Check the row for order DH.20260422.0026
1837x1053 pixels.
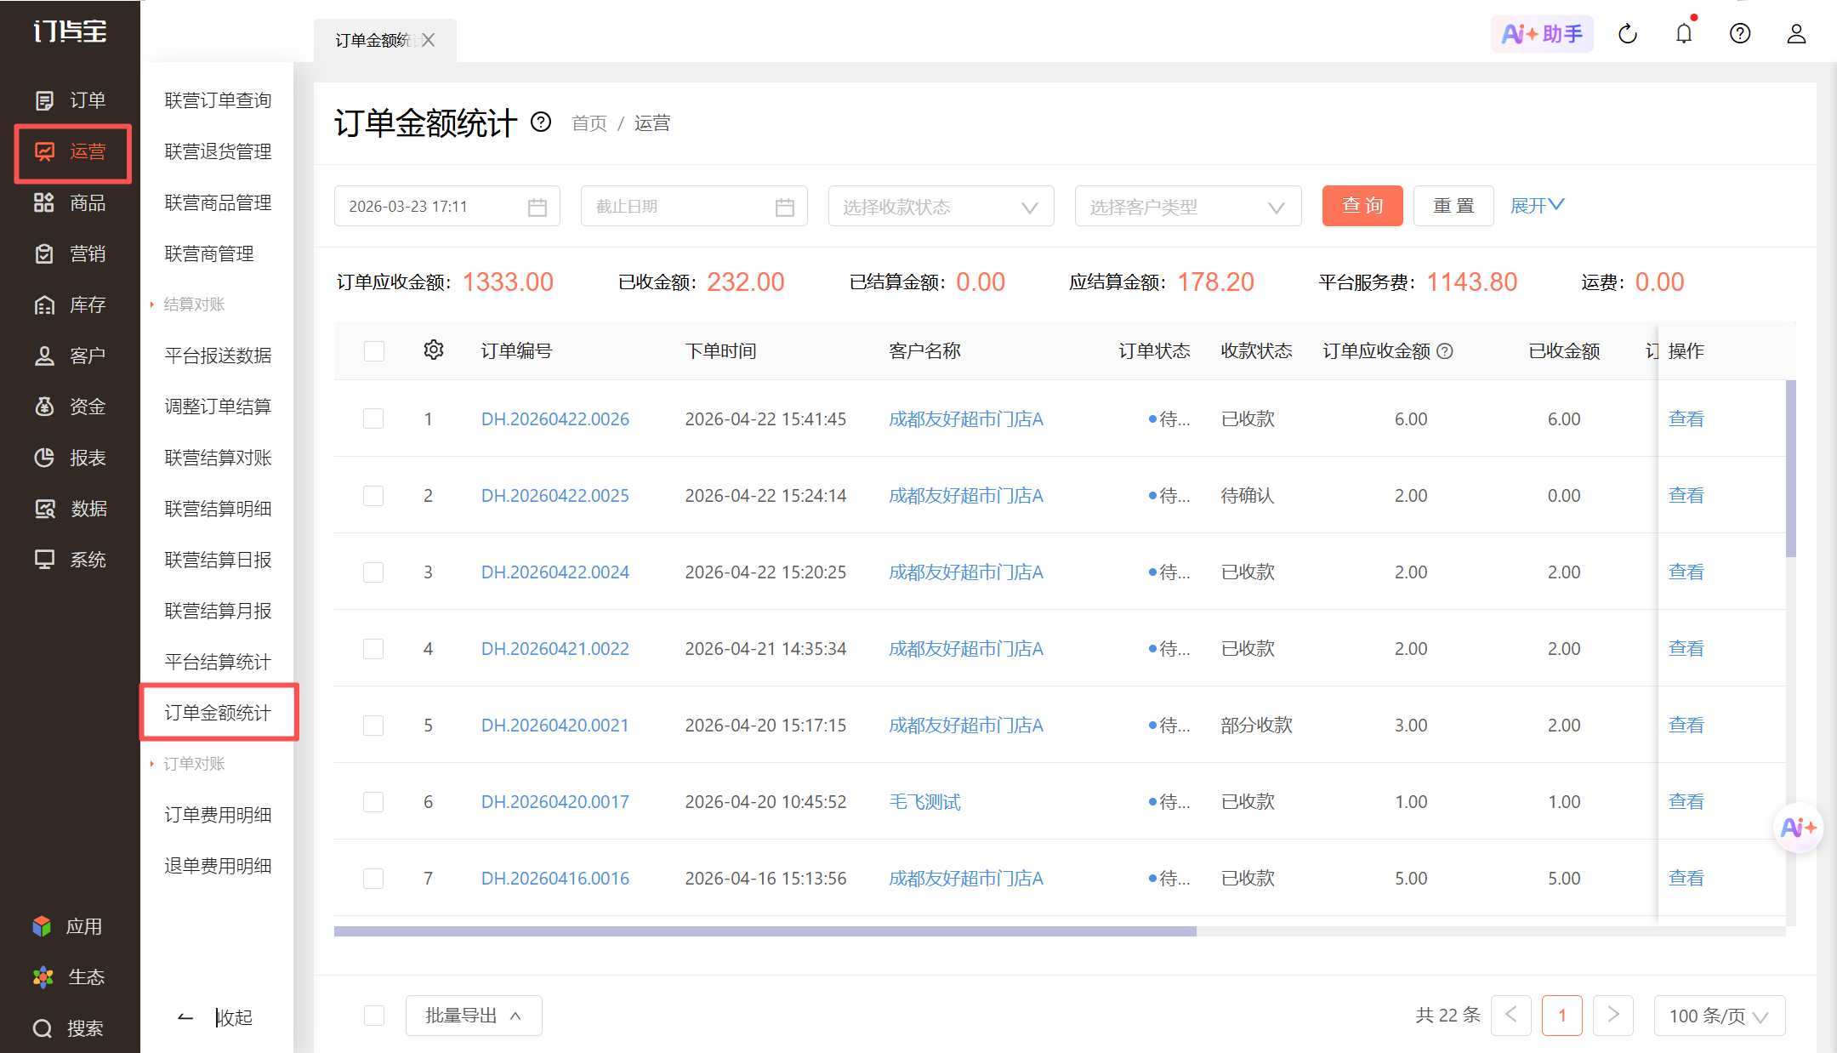[x=373, y=418]
